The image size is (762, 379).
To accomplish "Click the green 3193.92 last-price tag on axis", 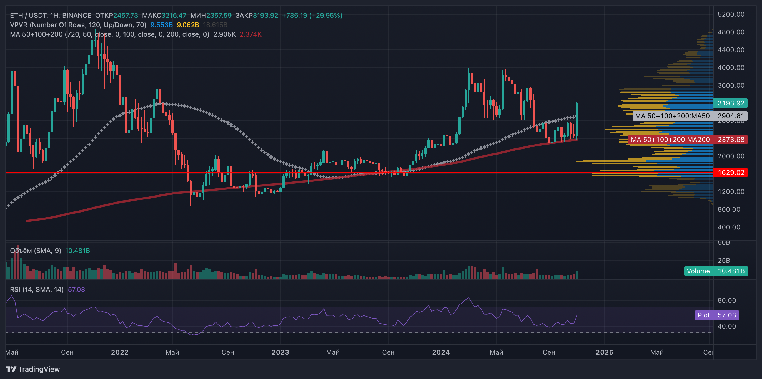I will click(730, 103).
